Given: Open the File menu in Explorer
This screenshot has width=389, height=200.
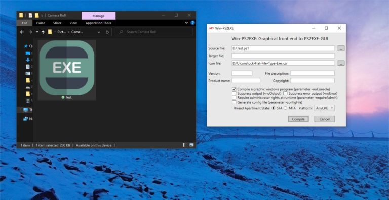Looking at the screenshot, I should 24,23.
